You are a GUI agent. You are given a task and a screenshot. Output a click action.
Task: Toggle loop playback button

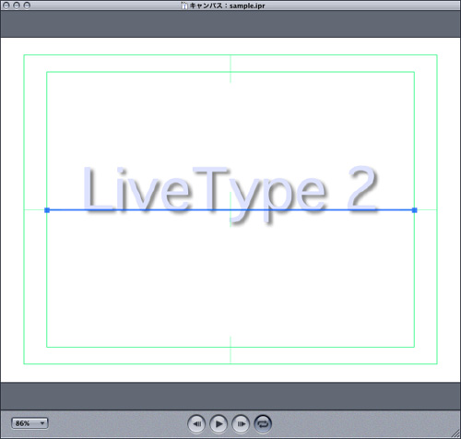pyautogui.click(x=263, y=424)
